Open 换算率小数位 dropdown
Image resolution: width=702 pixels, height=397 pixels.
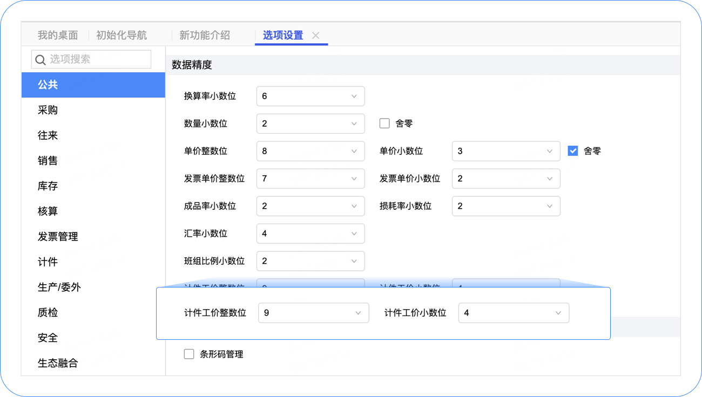click(310, 96)
